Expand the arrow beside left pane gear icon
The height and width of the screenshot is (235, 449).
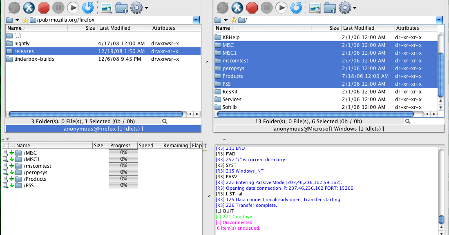click(x=146, y=8)
